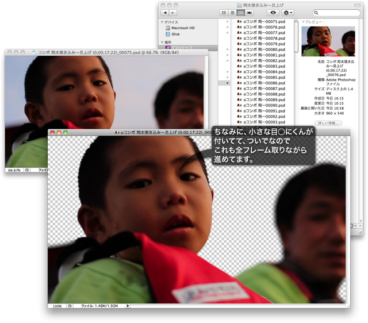Select file ending 00087.psd
Image resolution: width=368 pixels, height=323 pixels.
pos(261,89)
